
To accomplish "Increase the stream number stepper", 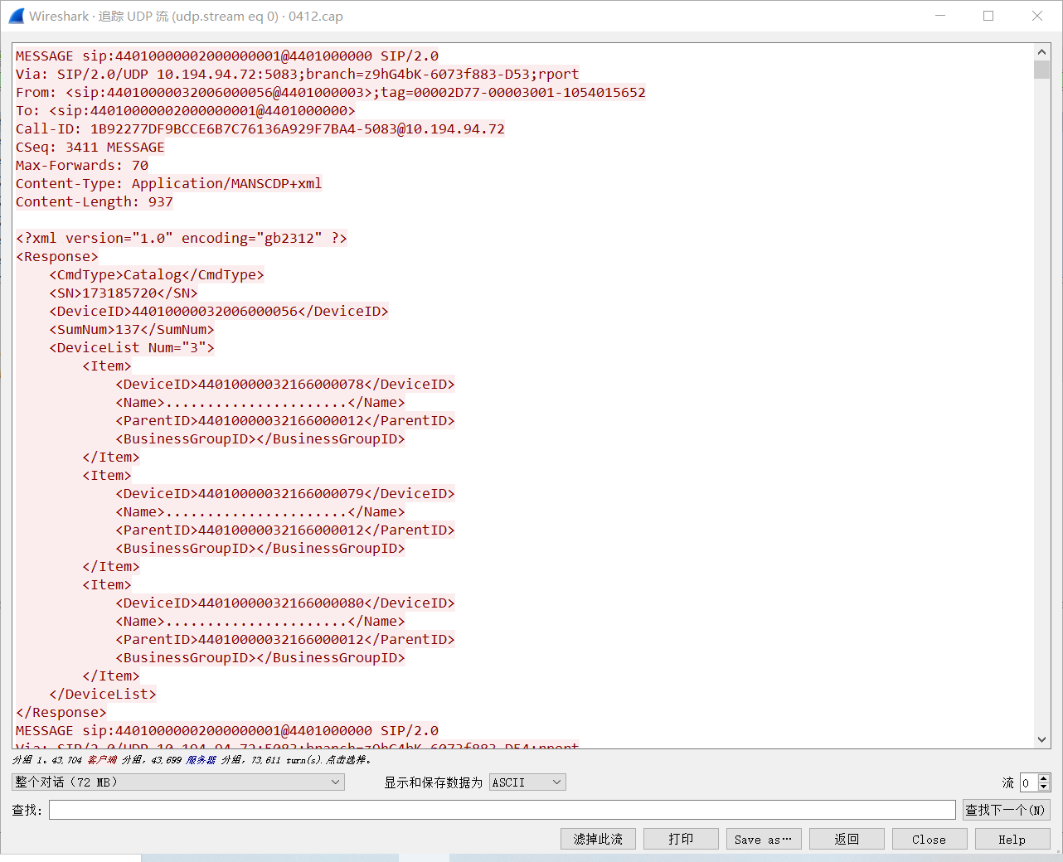I will point(1044,777).
